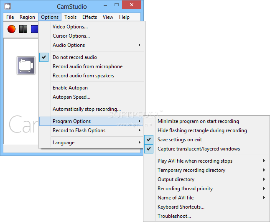
Task: Open the Effects menu
Action: (89, 17)
